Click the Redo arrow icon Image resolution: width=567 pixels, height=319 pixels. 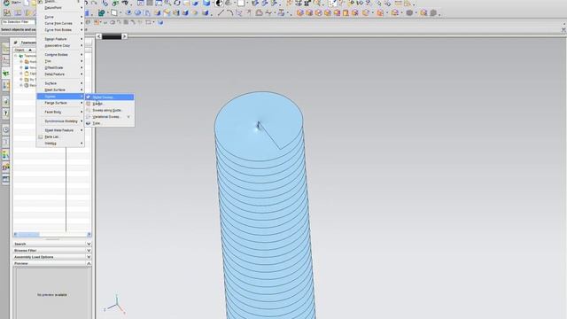(94, 4)
